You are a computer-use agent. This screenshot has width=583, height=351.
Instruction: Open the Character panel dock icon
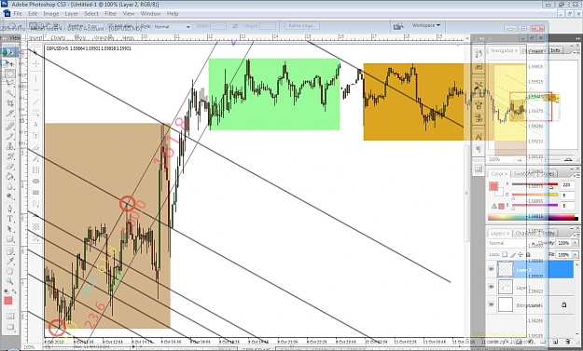[x=479, y=137]
